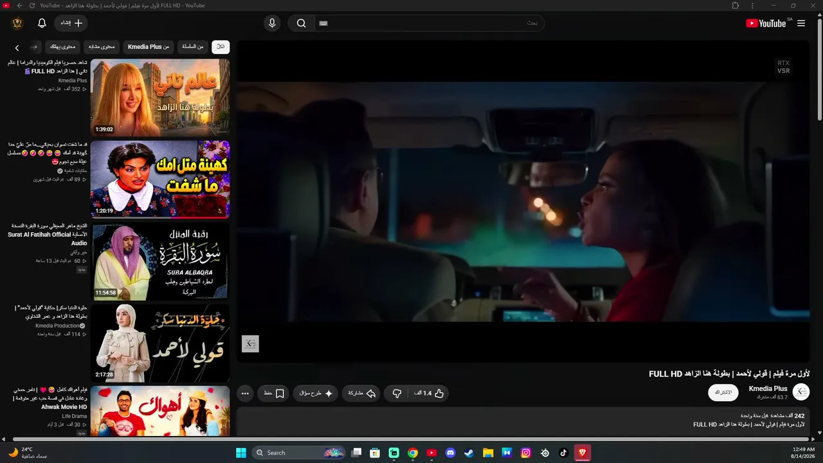
Task: Open the Kmedia Plus channel name link
Action: click(768, 388)
